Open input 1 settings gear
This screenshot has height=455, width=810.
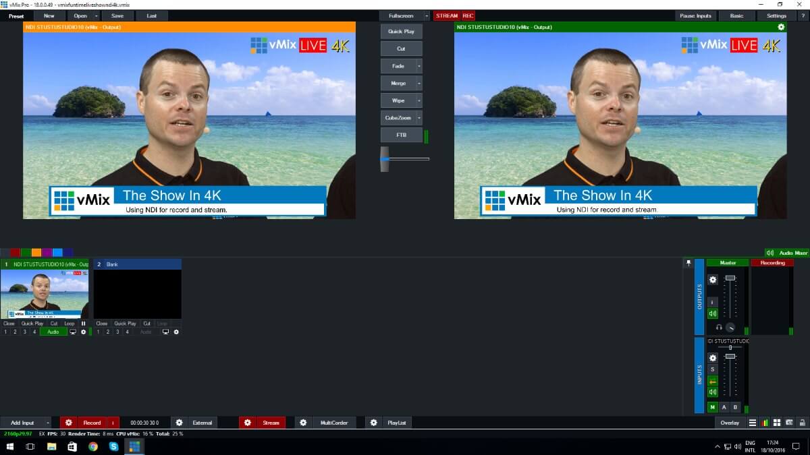[84, 332]
